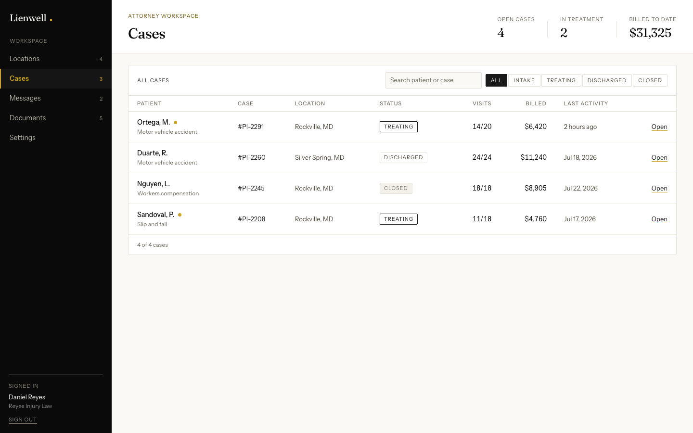Click the LAST ACTIVITY column header

tap(586, 103)
